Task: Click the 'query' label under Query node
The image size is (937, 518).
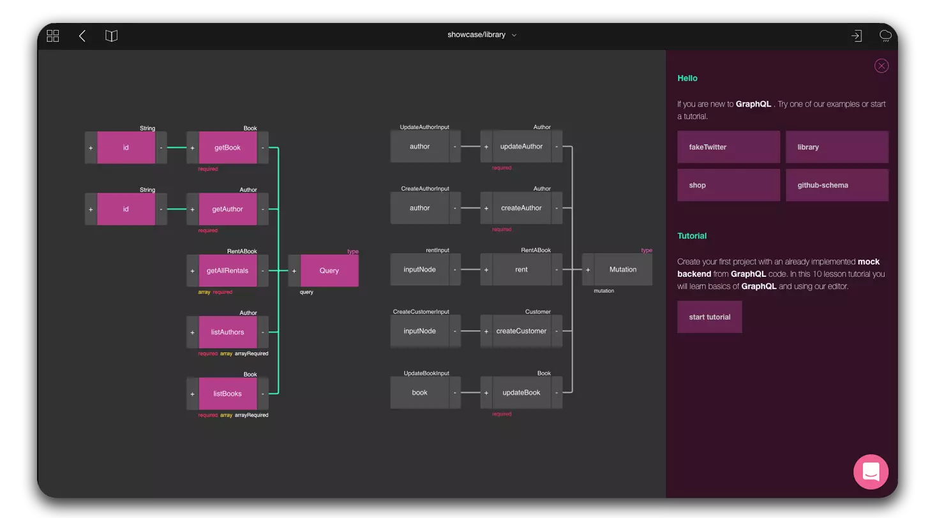Action: (306, 292)
